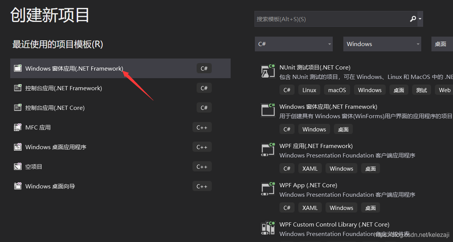Screen dimensions: 453x242
Task: Click the Web tag under NUnit 测试项目
Action: point(444,90)
